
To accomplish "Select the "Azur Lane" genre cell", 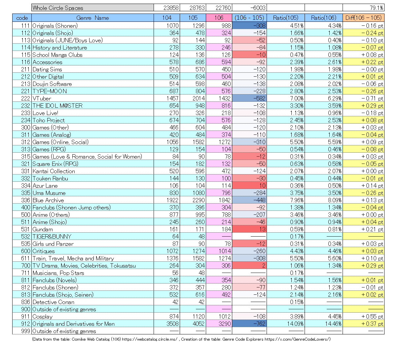I will coord(92,186).
